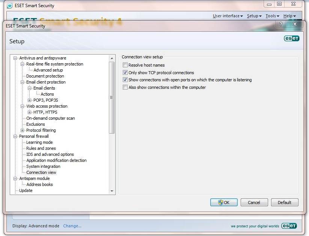The image size is (309, 236).
Task: Select Web access protection label
Action: [47, 106]
